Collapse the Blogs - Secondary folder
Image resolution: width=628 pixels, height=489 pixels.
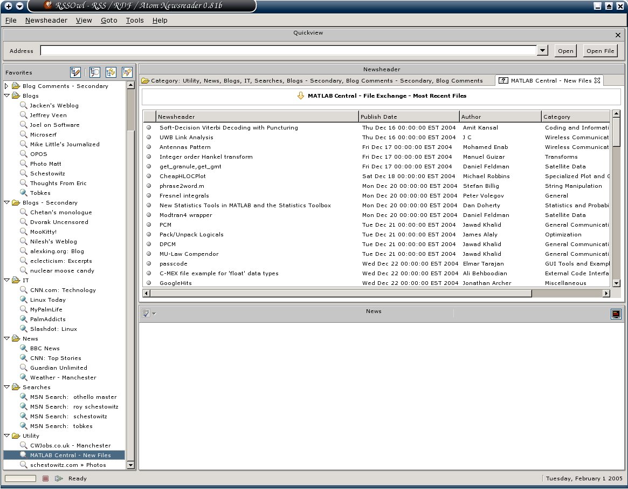click(x=7, y=202)
